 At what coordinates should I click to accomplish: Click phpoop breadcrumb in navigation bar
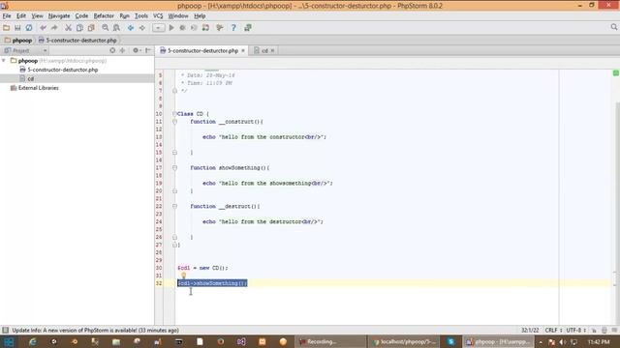click(18, 41)
